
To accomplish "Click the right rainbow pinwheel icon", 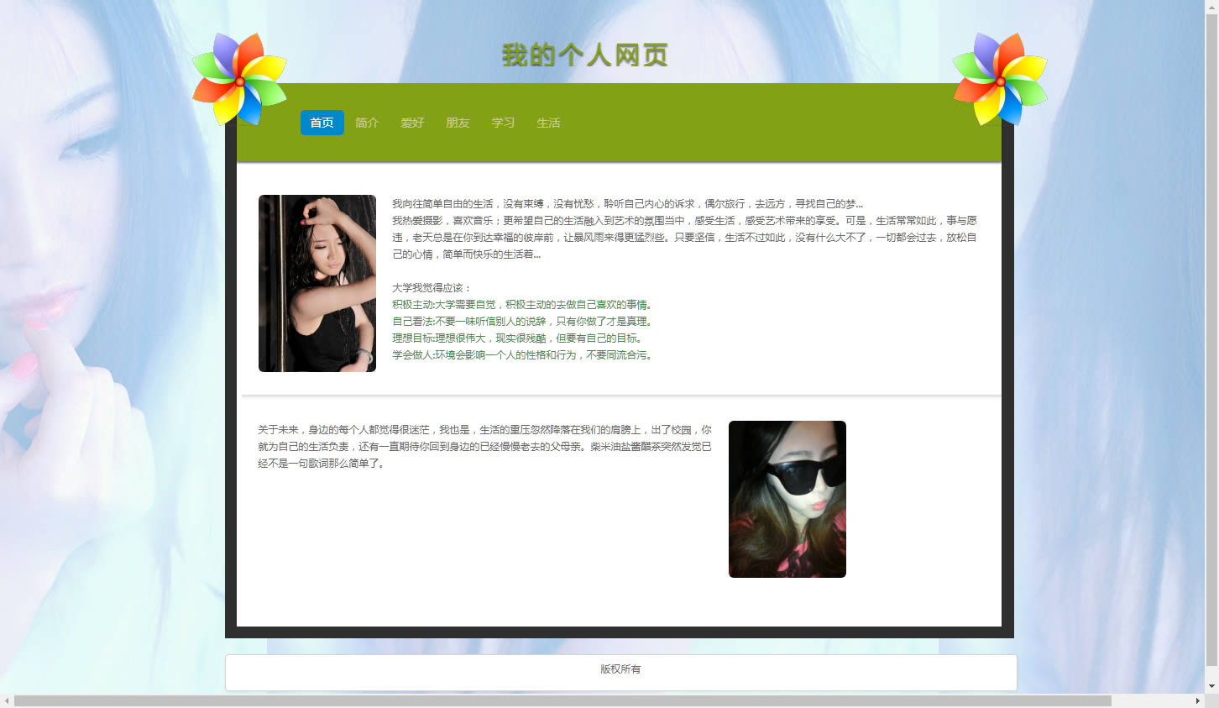I will tap(1000, 80).
